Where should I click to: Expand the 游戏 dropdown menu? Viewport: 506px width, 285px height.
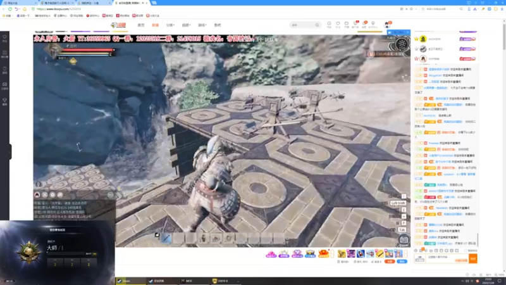[x=202, y=25]
